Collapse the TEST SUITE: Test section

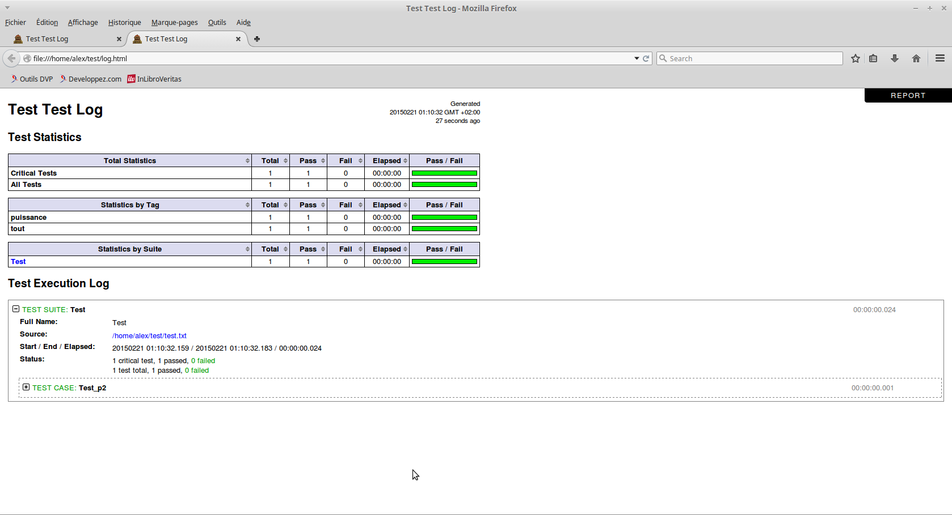coord(16,309)
